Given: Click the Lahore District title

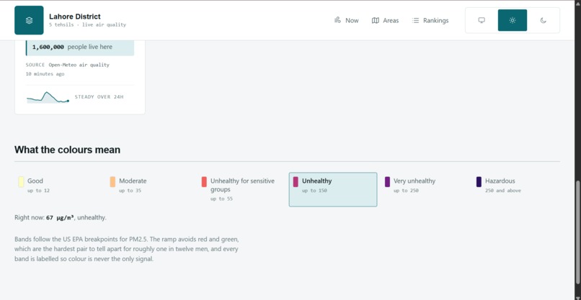Looking at the screenshot, I should pyautogui.click(x=75, y=17).
